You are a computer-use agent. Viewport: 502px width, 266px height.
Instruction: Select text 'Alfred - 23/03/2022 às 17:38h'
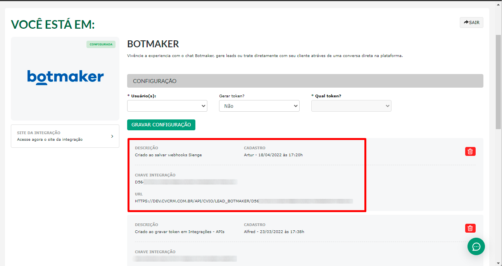click(x=274, y=231)
